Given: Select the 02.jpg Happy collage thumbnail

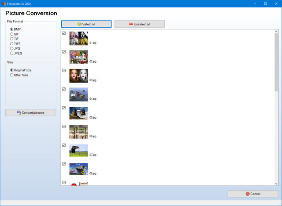Looking at the screenshot, I should click(x=78, y=57).
